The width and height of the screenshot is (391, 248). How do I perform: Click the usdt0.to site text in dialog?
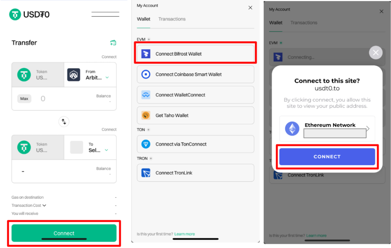point(327,89)
